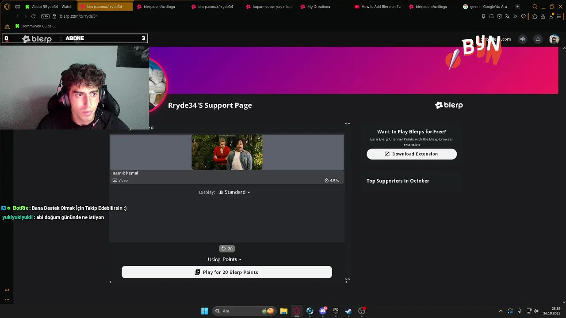Viewport: 566px width, 318px height.
Task: Click the Rryde34'S Support Page title
Action: pyautogui.click(x=210, y=105)
